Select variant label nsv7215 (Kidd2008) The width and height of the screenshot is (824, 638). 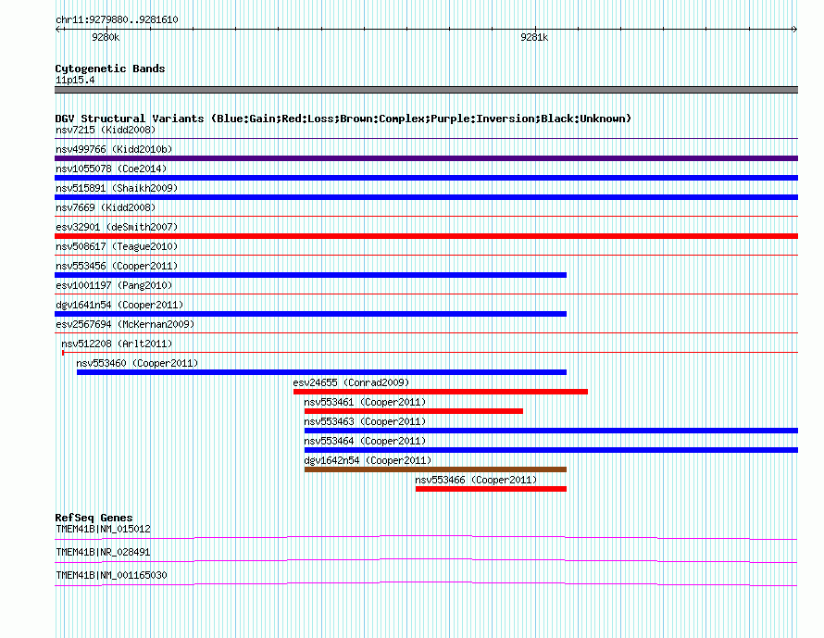point(106,130)
